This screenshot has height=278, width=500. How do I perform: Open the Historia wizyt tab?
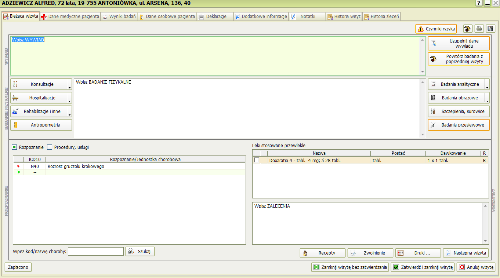coord(344,17)
